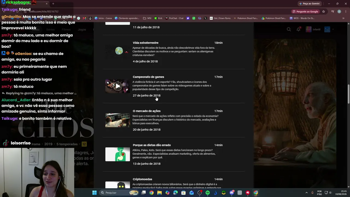350x197 pixels.
Task: Open the (Tentando aprender... bookmark
Action: pos(127,18)
